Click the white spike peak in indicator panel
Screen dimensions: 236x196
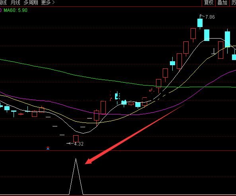76,159
